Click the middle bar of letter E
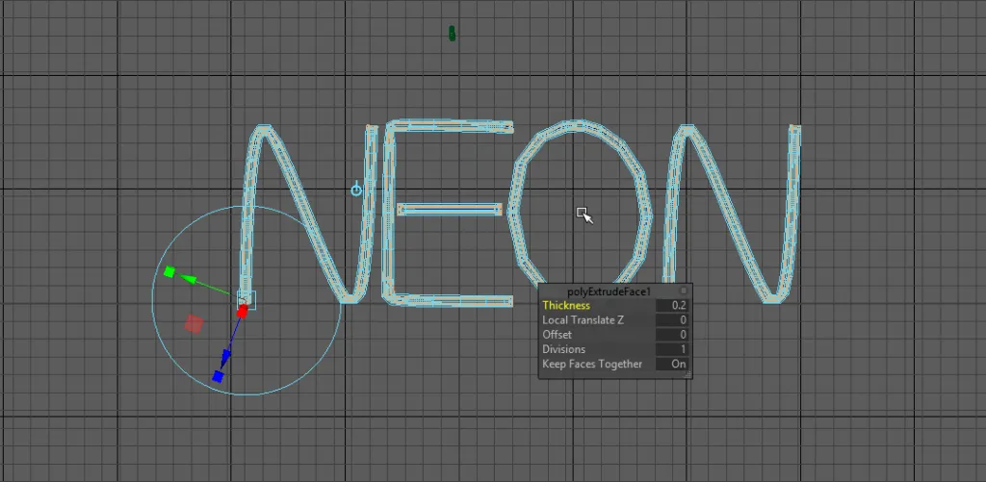 (450, 209)
